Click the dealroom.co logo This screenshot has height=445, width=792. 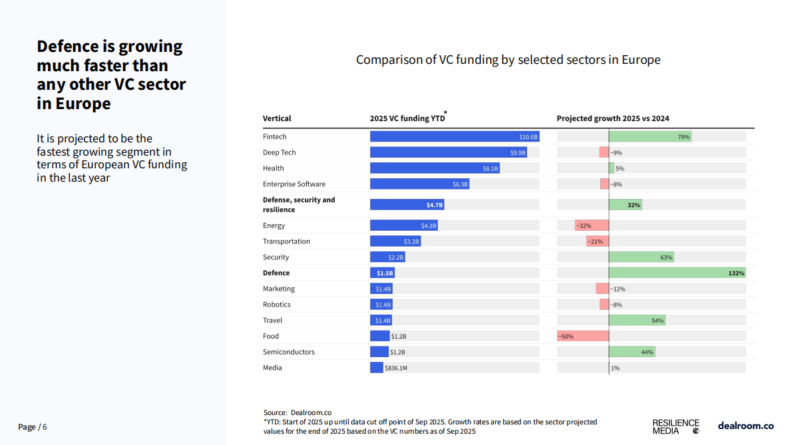click(745, 426)
